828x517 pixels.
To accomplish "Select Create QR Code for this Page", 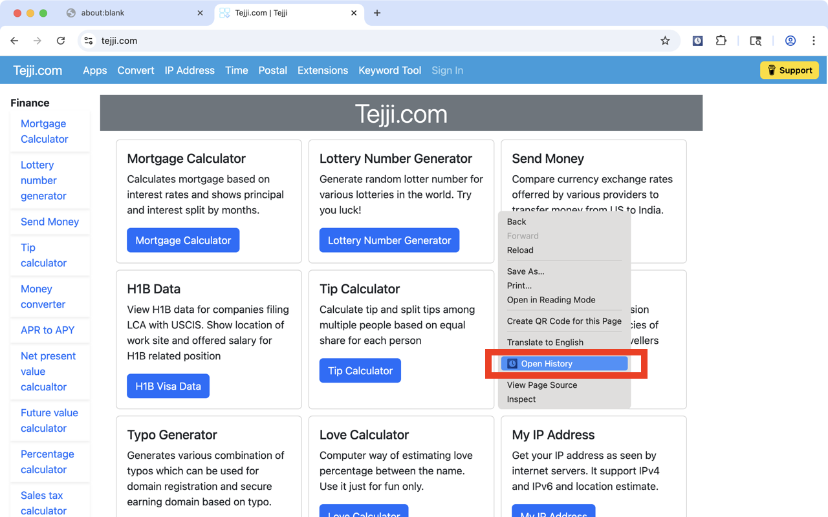I will coord(564,321).
